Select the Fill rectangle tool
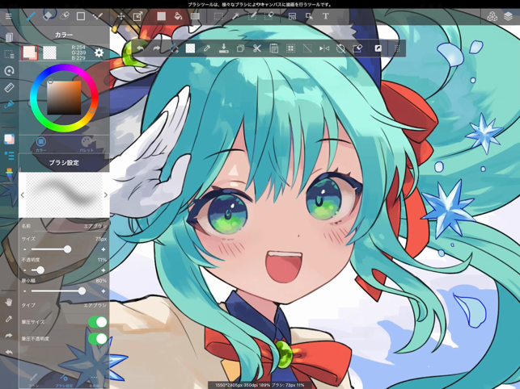 point(162,16)
